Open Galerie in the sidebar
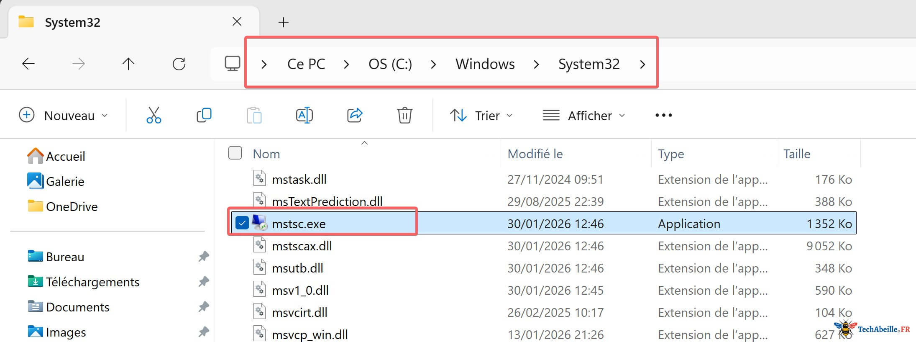This screenshot has width=916, height=342. tap(56, 181)
